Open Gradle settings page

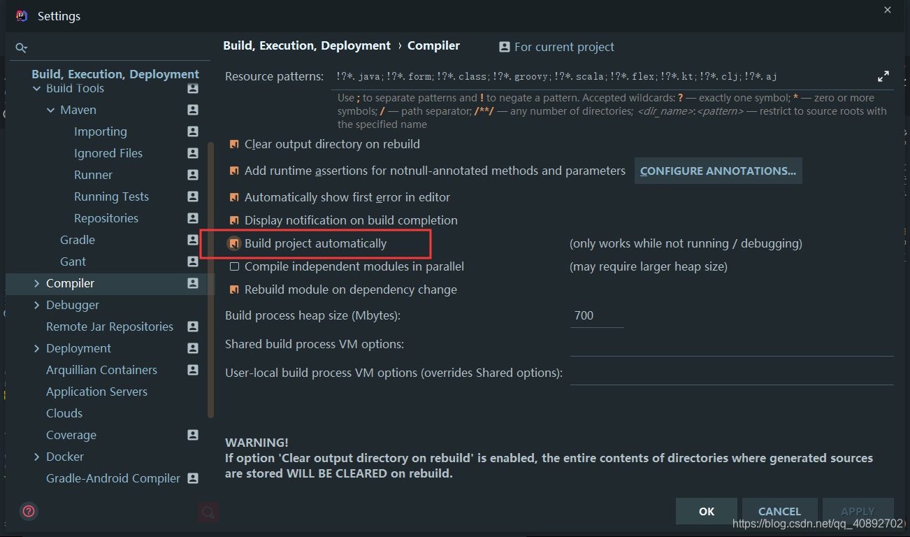78,240
